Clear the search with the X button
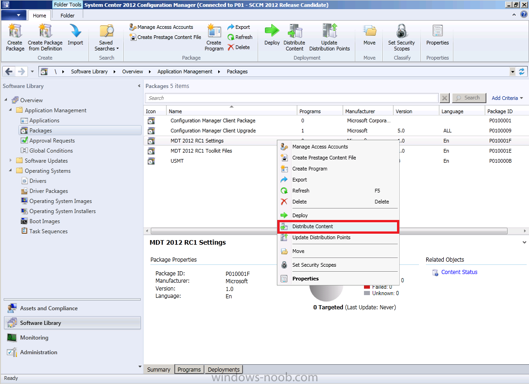Image resolution: width=529 pixels, height=384 pixels. (x=445, y=98)
